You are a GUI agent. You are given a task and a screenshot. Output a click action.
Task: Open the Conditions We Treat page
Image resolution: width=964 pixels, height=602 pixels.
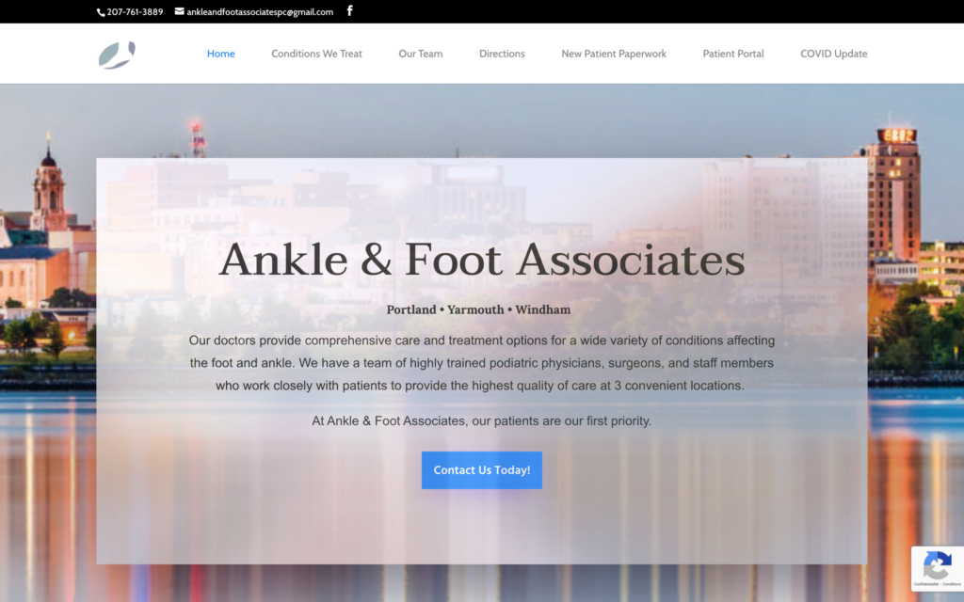(316, 54)
